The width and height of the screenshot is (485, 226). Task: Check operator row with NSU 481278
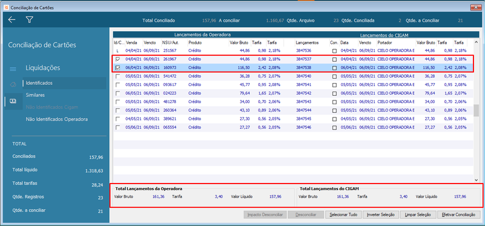118,102
